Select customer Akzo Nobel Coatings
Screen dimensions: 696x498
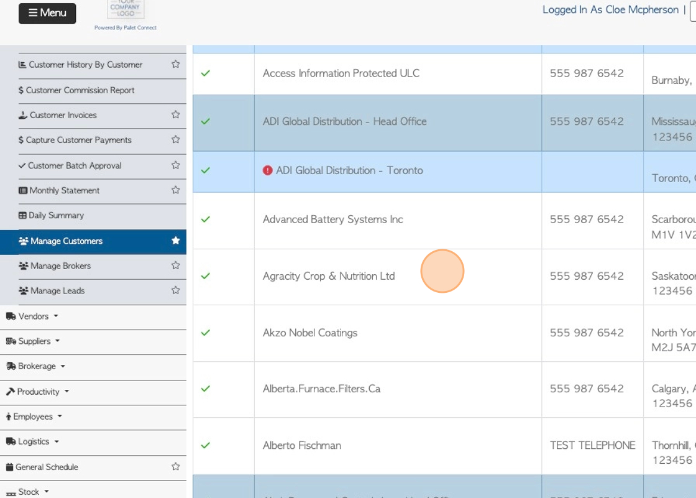pos(310,333)
